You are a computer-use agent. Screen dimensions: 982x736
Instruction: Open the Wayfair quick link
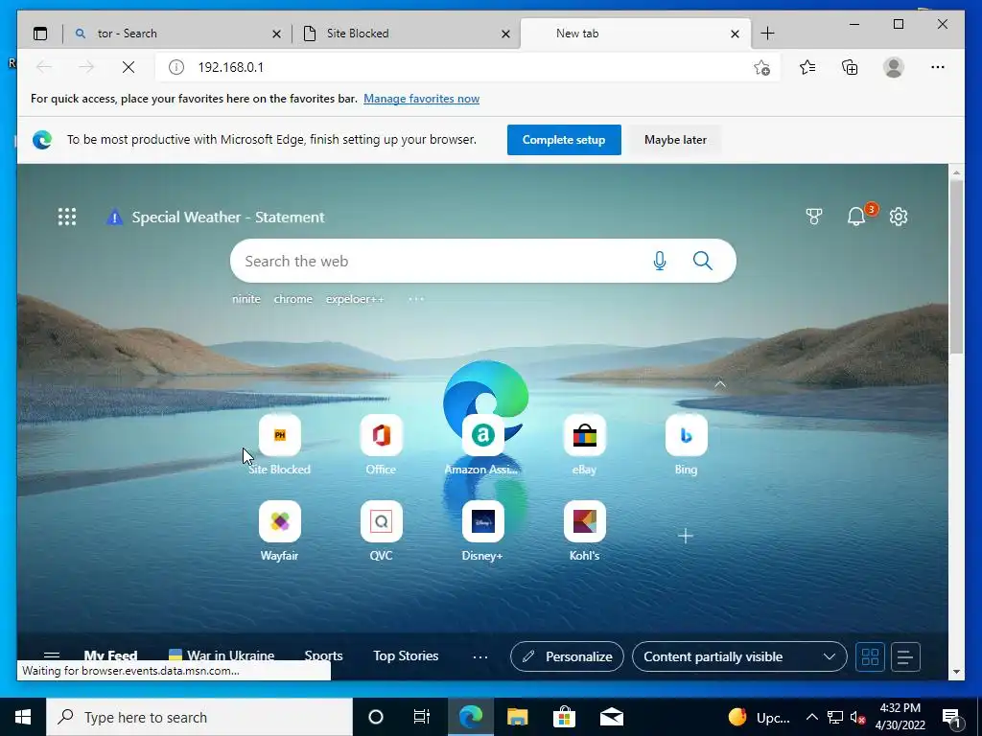click(x=279, y=531)
